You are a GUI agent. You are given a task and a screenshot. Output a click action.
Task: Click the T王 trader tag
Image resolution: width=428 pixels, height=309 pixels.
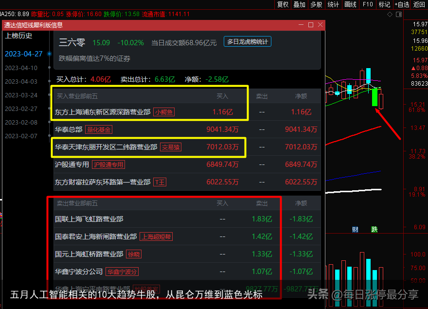click(160, 182)
